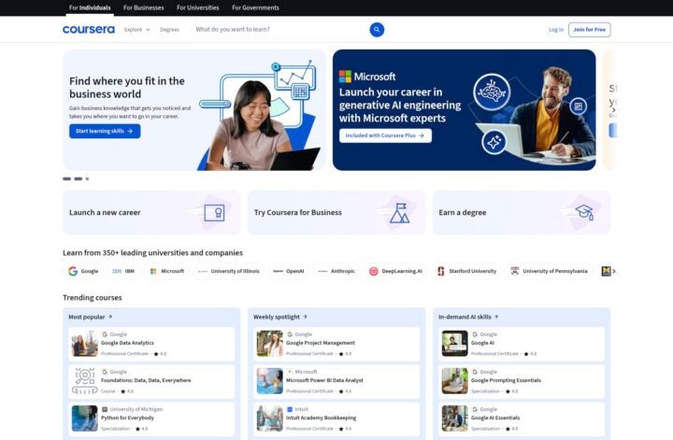Image resolution: width=673 pixels, height=440 pixels.
Task: Switch to the For Businesses tab
Action: pyautogui.click(x=143, y=7)
